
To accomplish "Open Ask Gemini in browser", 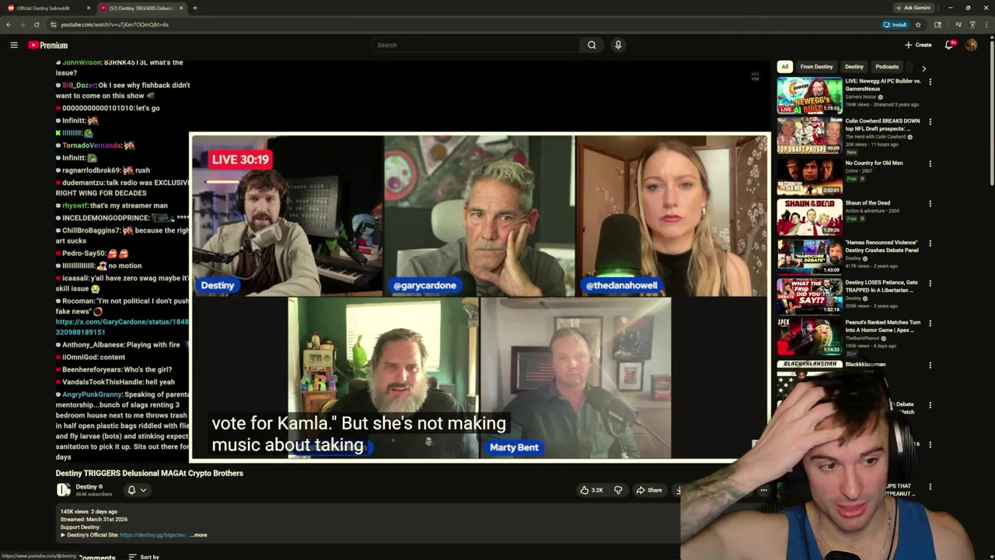I will tap(913, 8).
